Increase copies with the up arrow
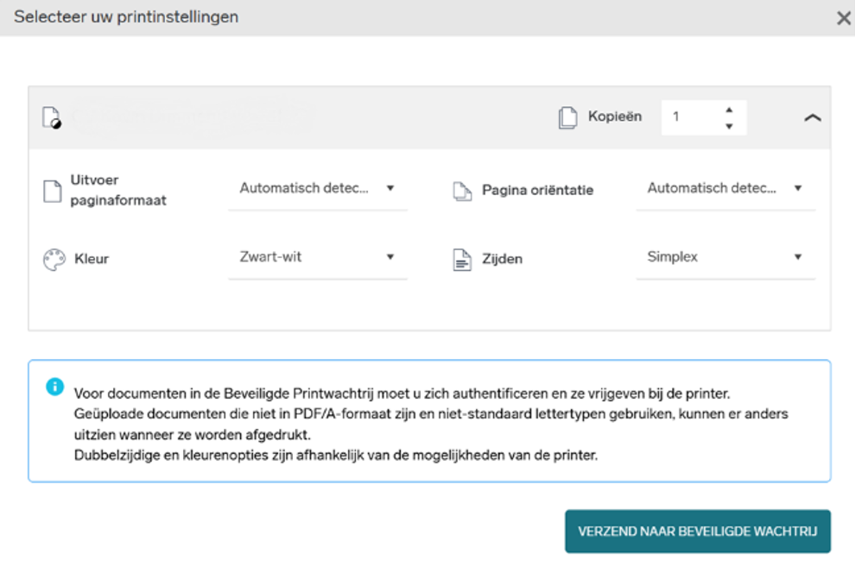Viewport: 855px width, 567px height. (x=730, y=109)
